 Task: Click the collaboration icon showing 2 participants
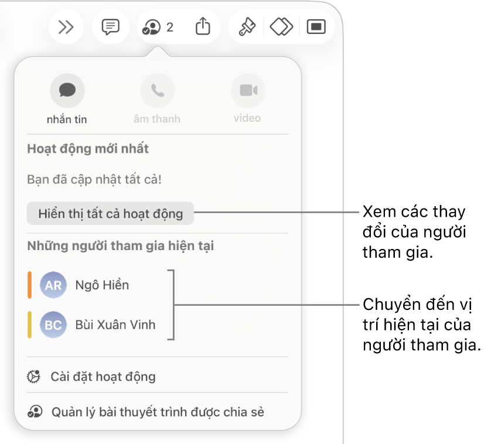coord(158,28)
